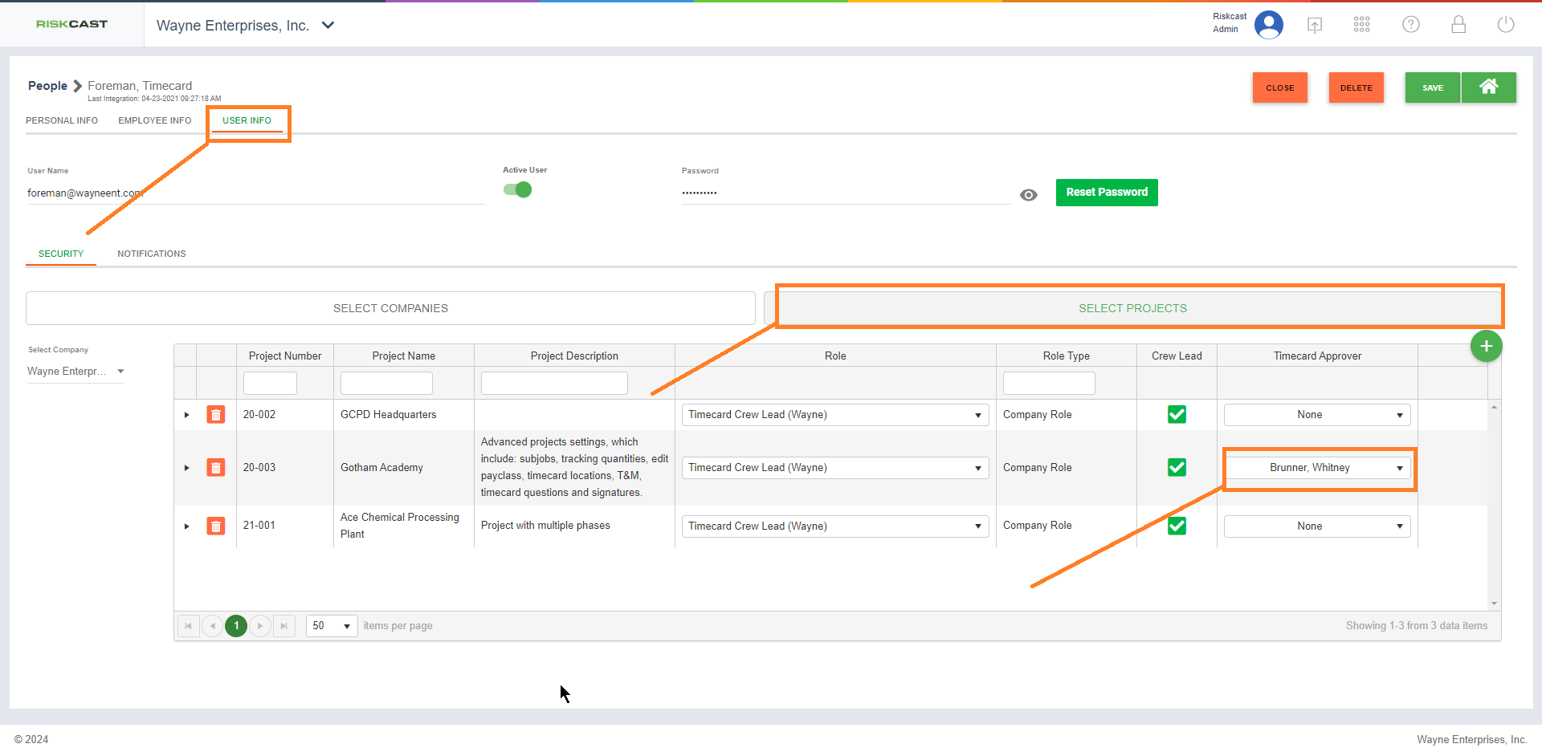
Task: Open the Riskcast Admin user avatar
Action: (1268, 25)
